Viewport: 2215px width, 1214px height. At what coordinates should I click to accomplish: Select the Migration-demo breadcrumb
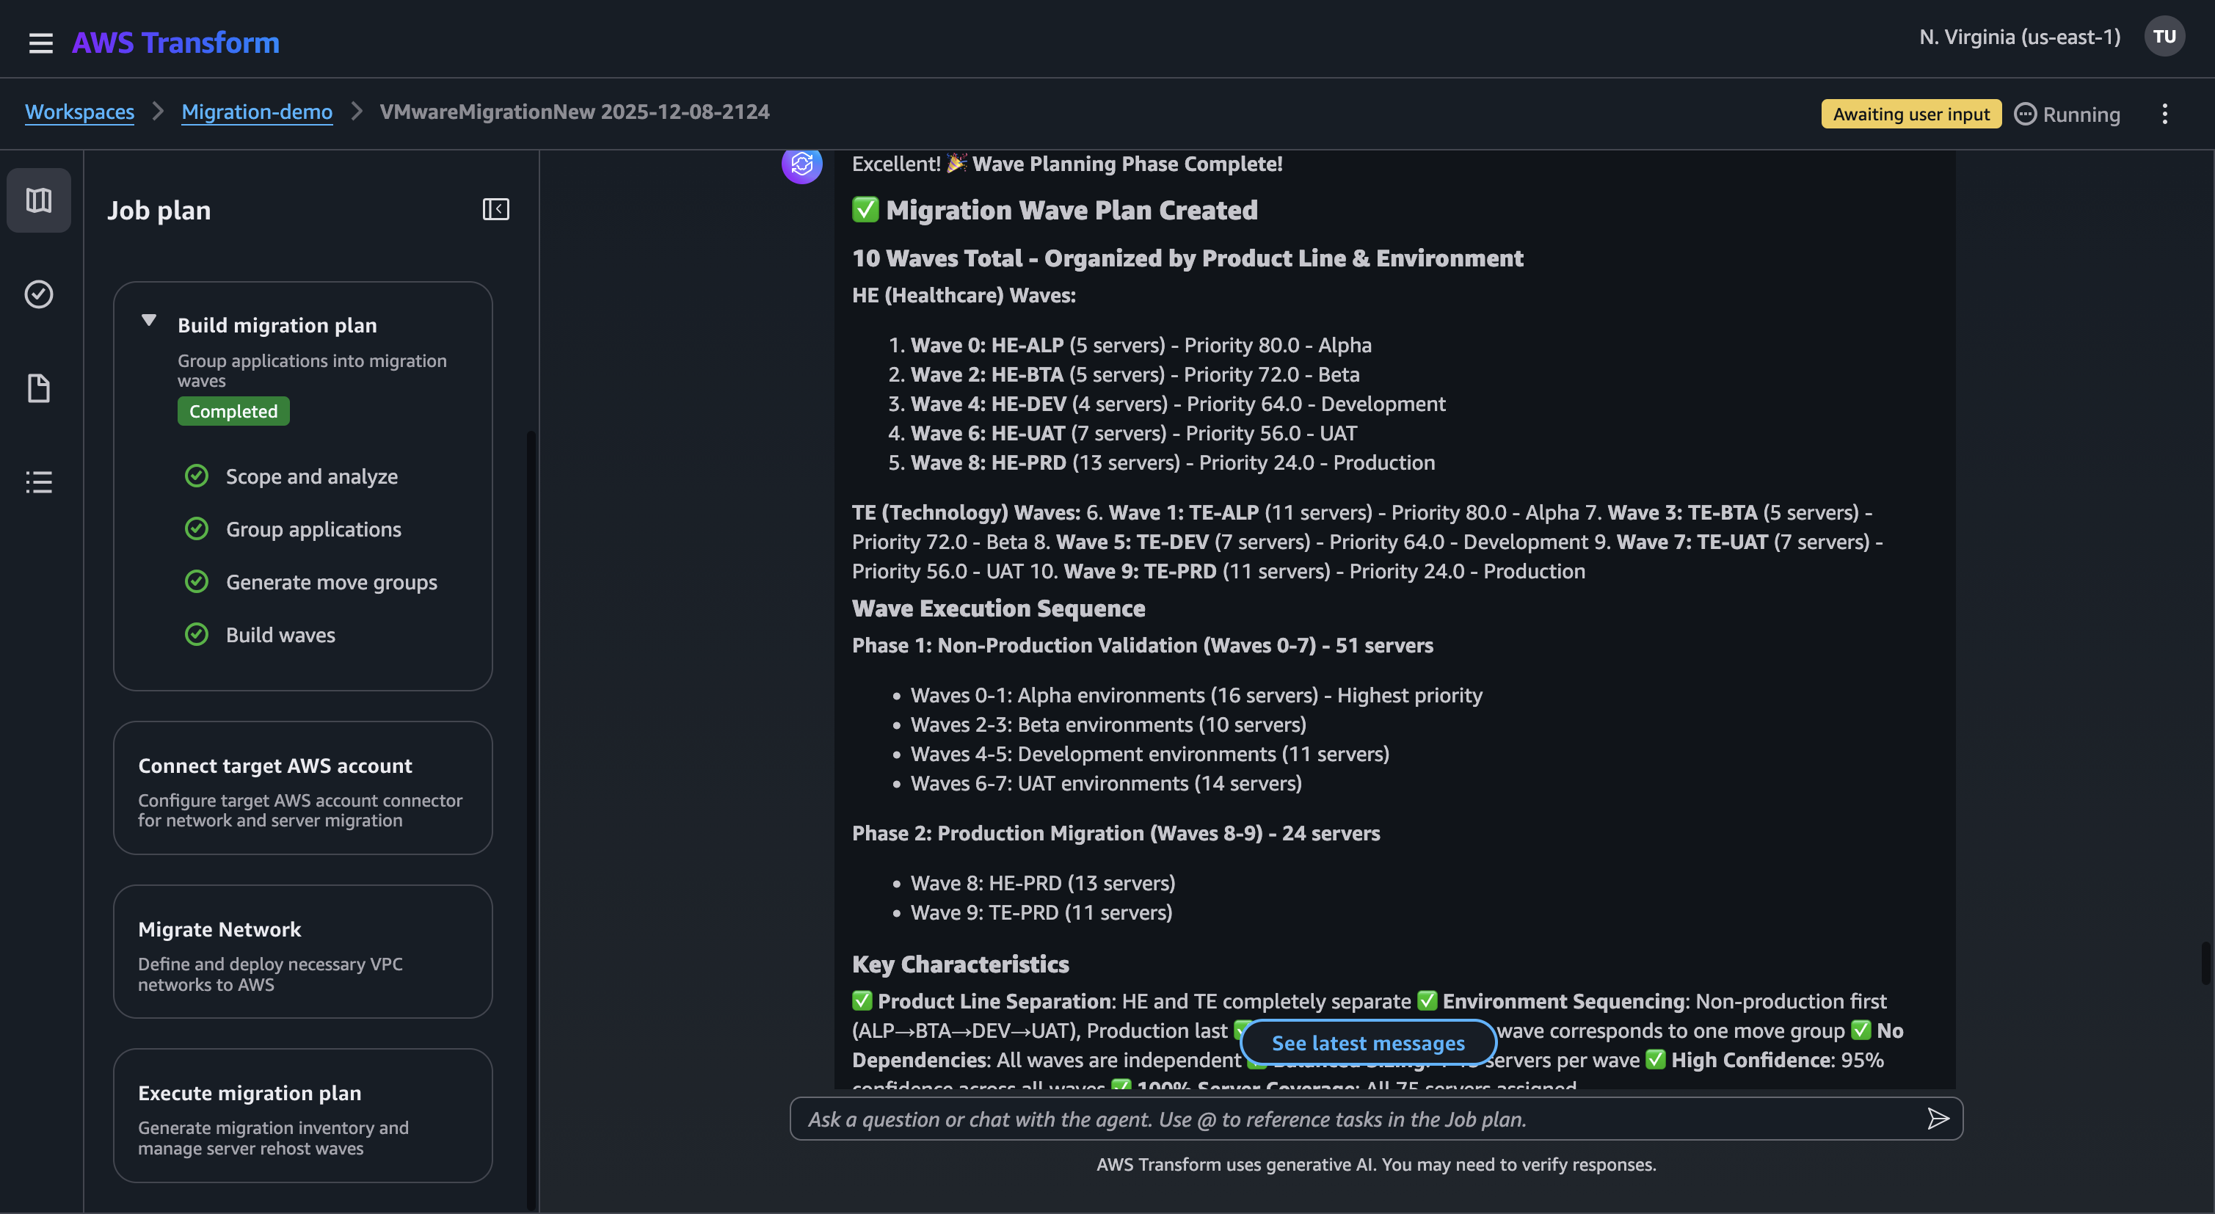pyautogui.click(x=256, y=112)
